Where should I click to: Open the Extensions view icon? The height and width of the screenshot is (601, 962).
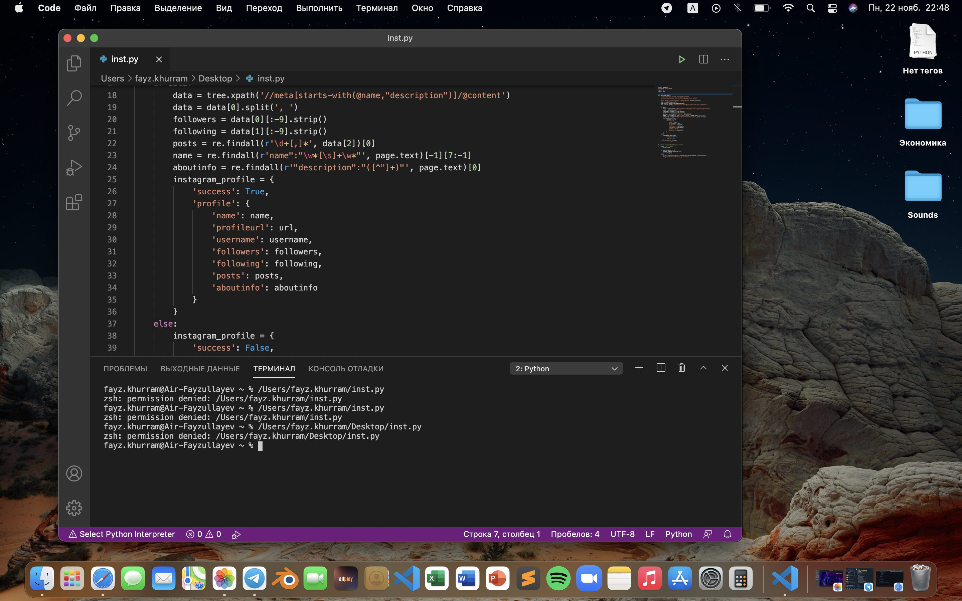(x=74, y=202)
